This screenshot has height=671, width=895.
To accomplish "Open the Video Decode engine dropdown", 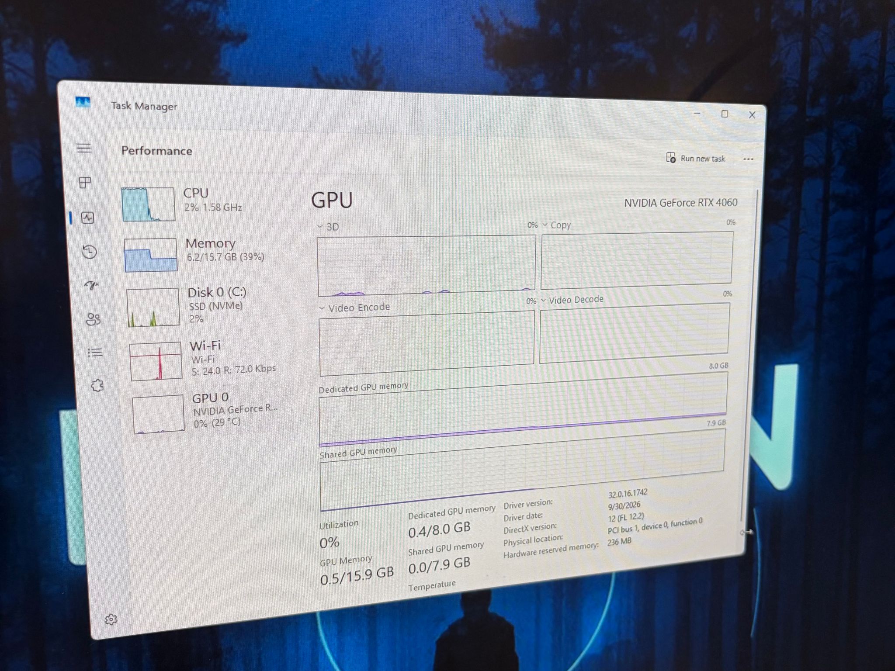I will pyautogui.click(x=572, y=300).
